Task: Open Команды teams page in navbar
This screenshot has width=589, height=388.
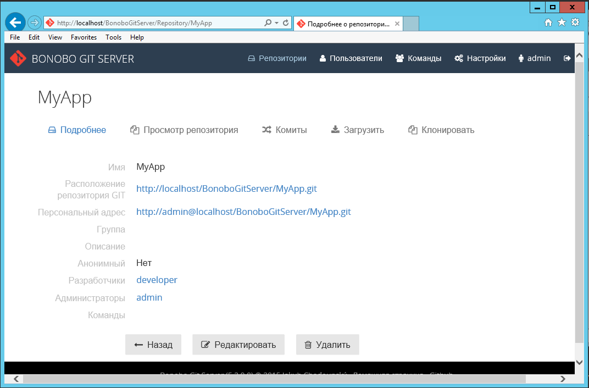Action: pos(419,58)
